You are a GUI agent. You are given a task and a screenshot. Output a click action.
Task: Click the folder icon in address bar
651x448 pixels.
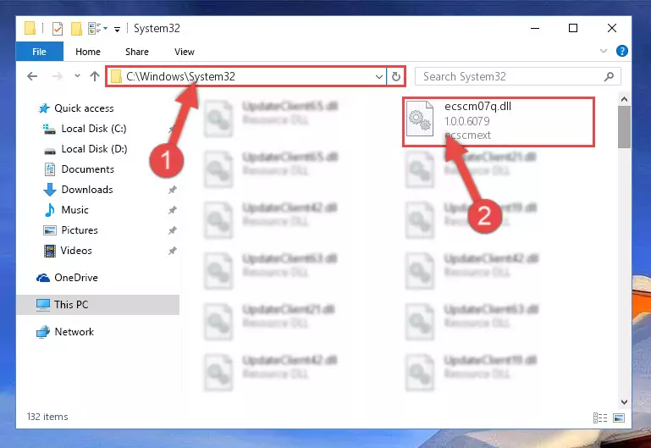point(116,76)
